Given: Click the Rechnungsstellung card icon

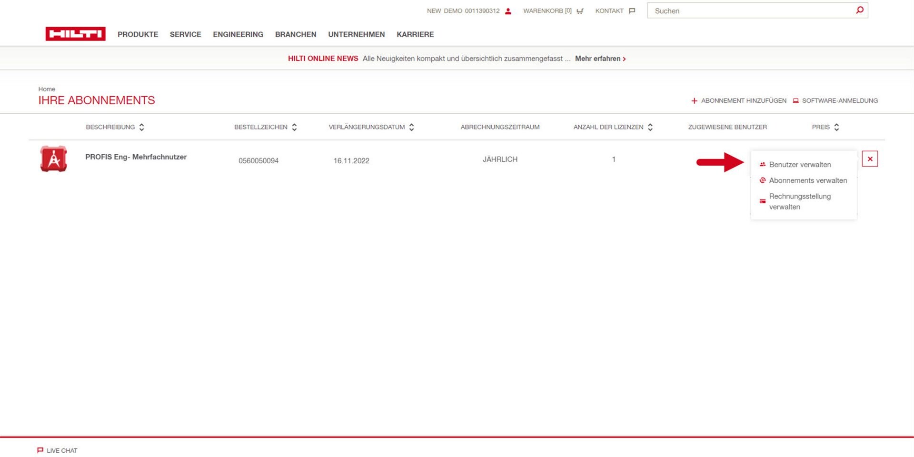Looking at the screenshot, I should coord(763,201).
